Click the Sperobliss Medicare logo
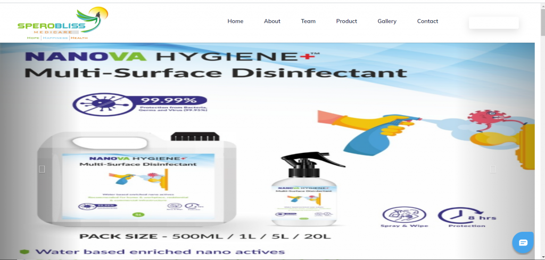This screenshot has width=545, height=260. [62, 23]
